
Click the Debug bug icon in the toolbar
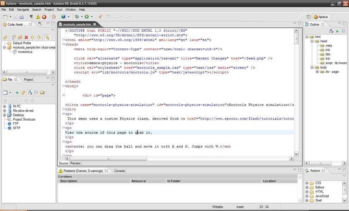(77, 17)
